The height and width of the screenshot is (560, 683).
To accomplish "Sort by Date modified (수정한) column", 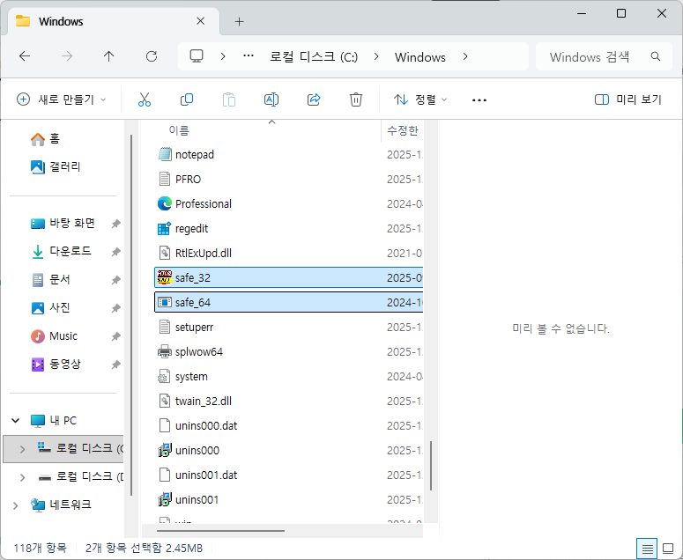I will (x=403, y=130).
